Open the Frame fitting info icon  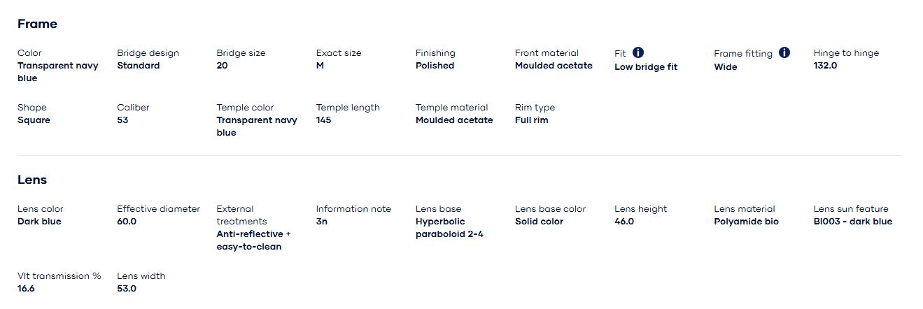[x=784, y=52]
